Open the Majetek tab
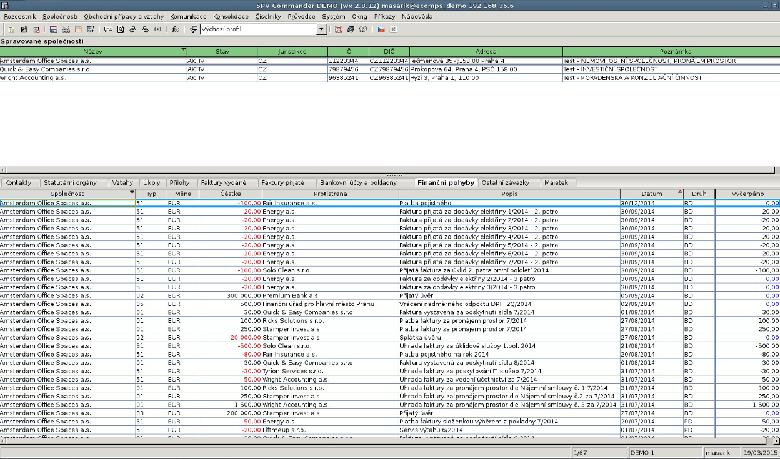The image size is (780, 459). pyautogui.click(x=556, y=182)
